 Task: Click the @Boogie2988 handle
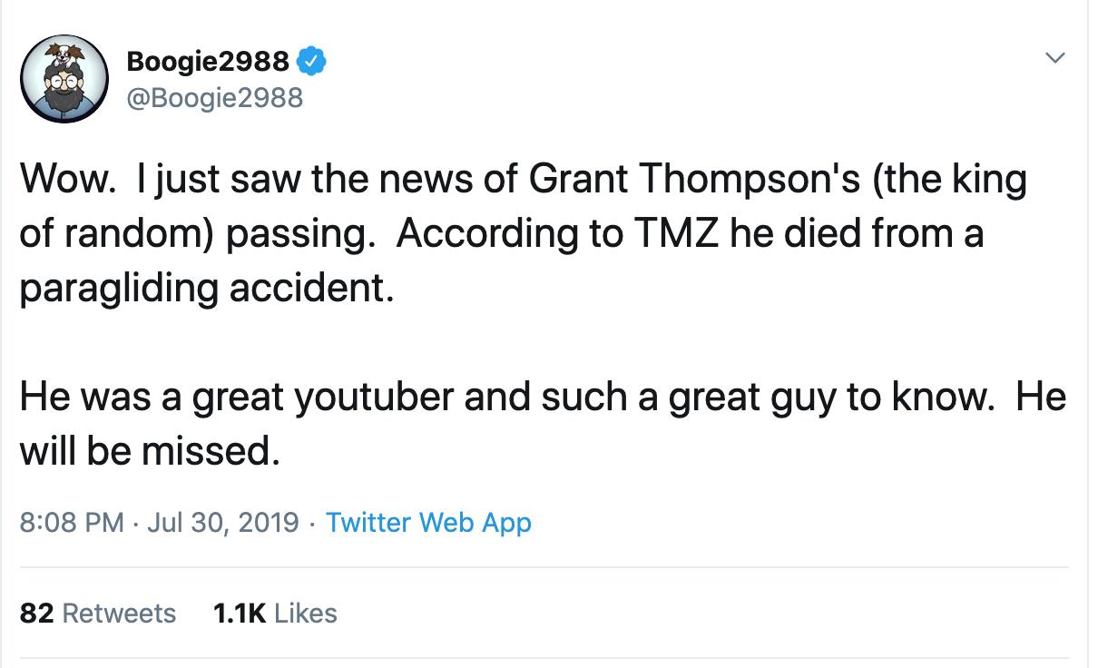pos(216,97)
